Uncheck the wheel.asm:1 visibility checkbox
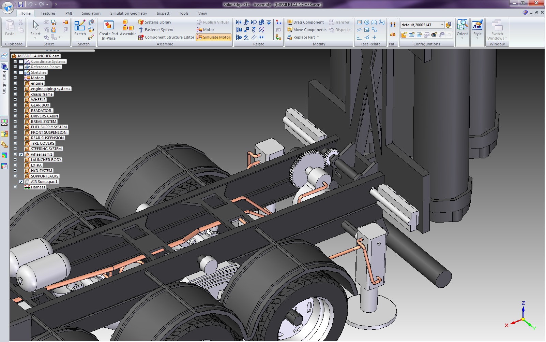Viewport: 546px width, 342px height. coord(21,154)
